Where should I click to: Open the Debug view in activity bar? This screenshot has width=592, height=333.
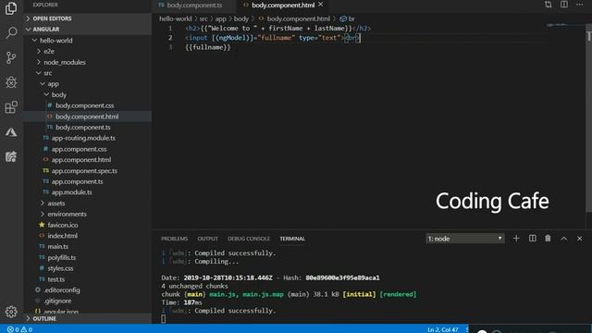[11, 82]
